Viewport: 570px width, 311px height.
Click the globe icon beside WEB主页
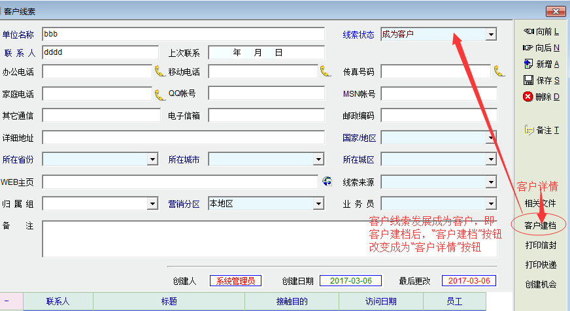pos(327,182)
